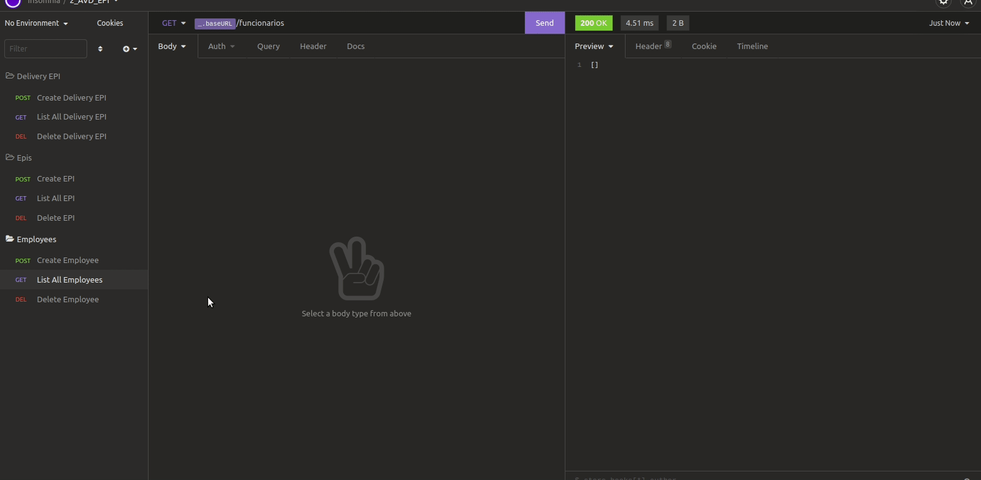The height and width of the screenshot is (480, 981).
Task: Click the response body line showing []
Action: coord(594,65)
